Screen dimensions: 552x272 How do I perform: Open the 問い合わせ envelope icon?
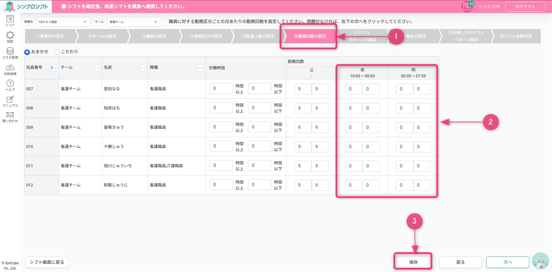point(10,116)
